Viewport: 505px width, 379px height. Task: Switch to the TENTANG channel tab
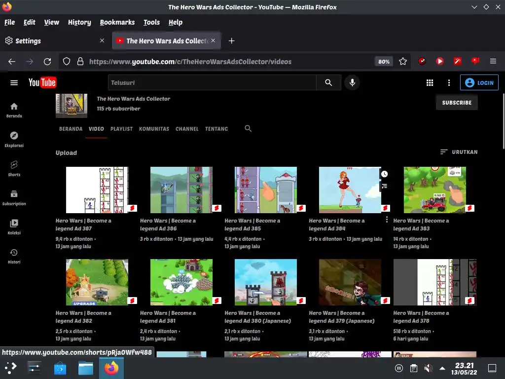[x=216, y=129]
